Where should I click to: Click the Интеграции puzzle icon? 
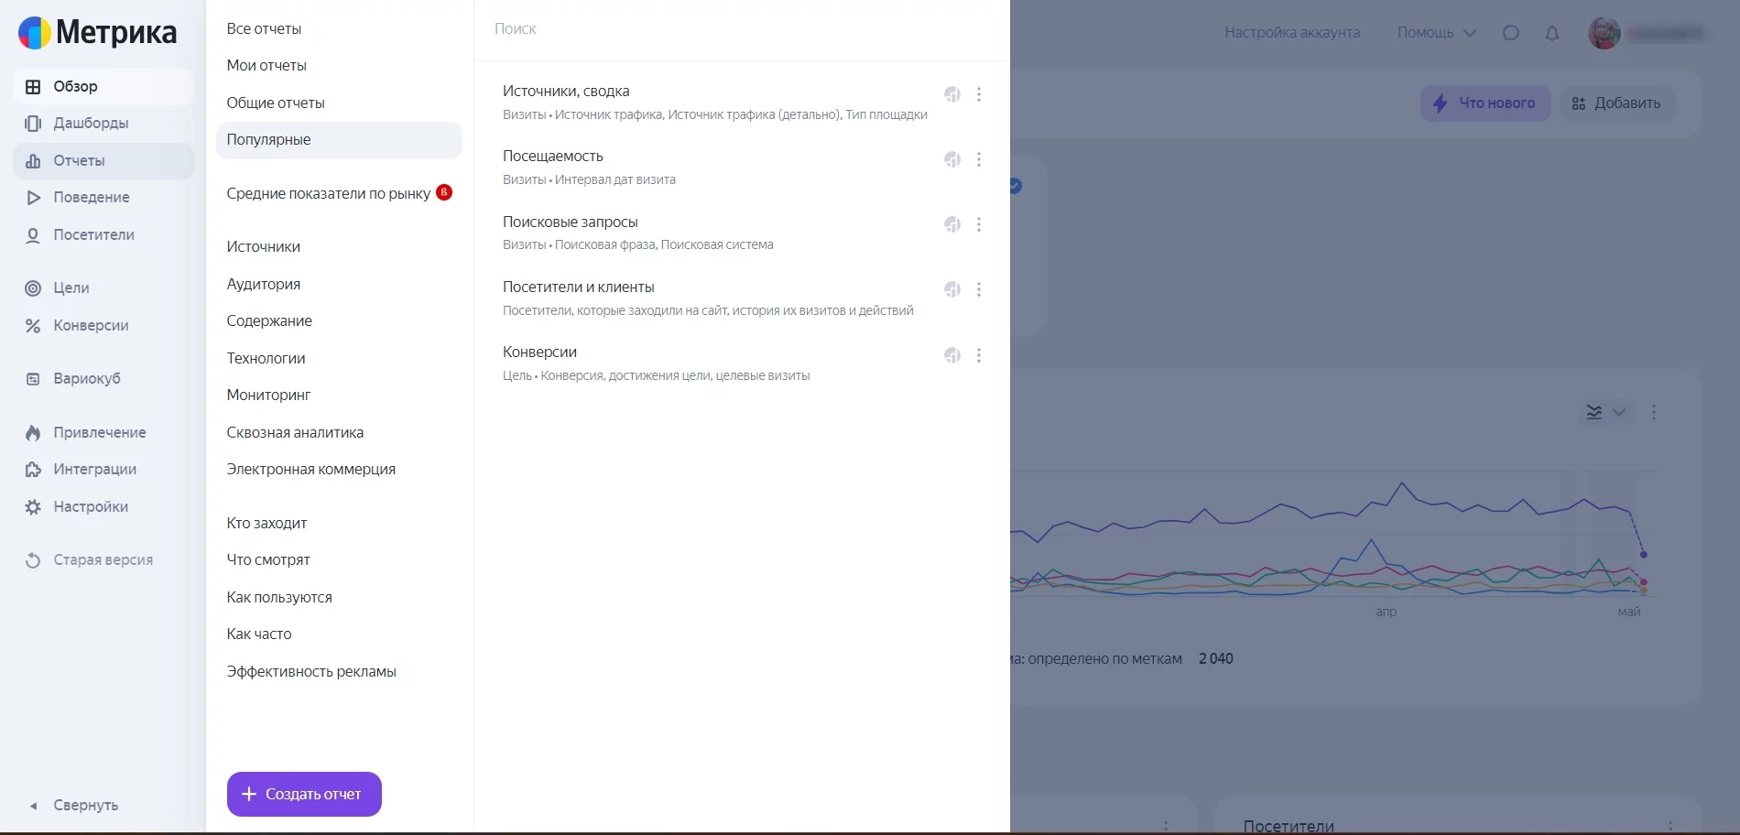[x=33, y=470]
